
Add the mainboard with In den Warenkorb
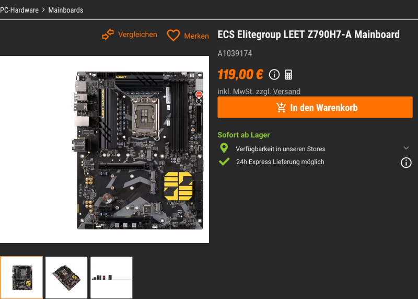click(x=315, y=107)
